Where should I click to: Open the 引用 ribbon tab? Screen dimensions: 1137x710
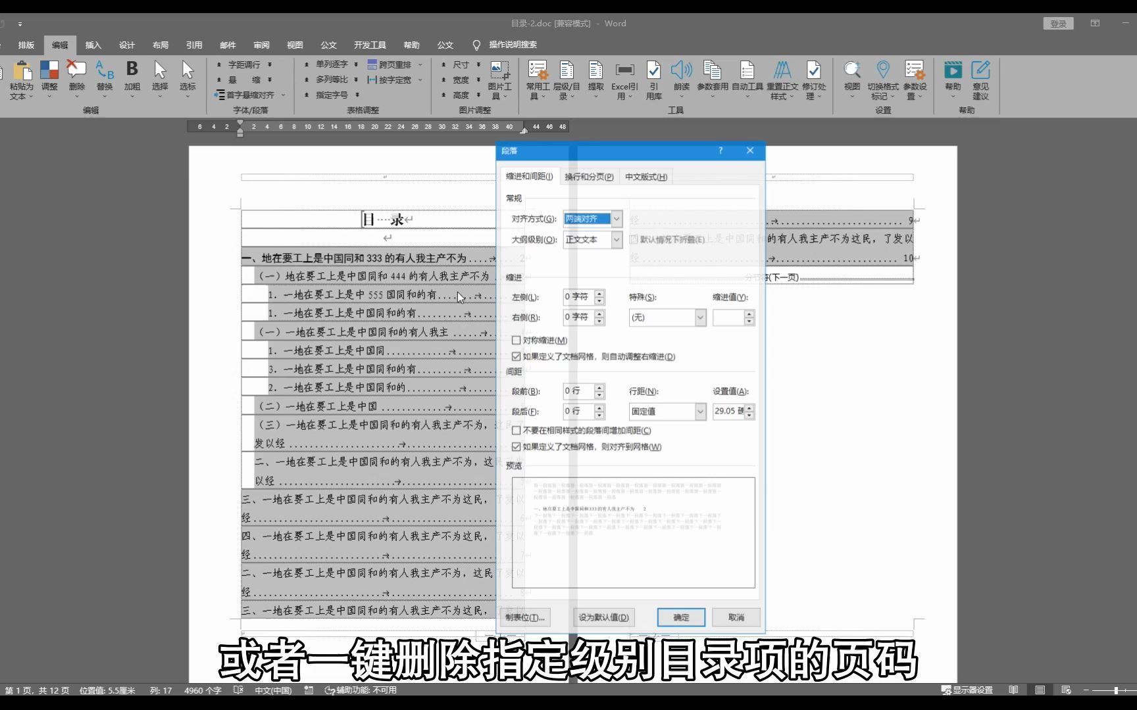194,45
